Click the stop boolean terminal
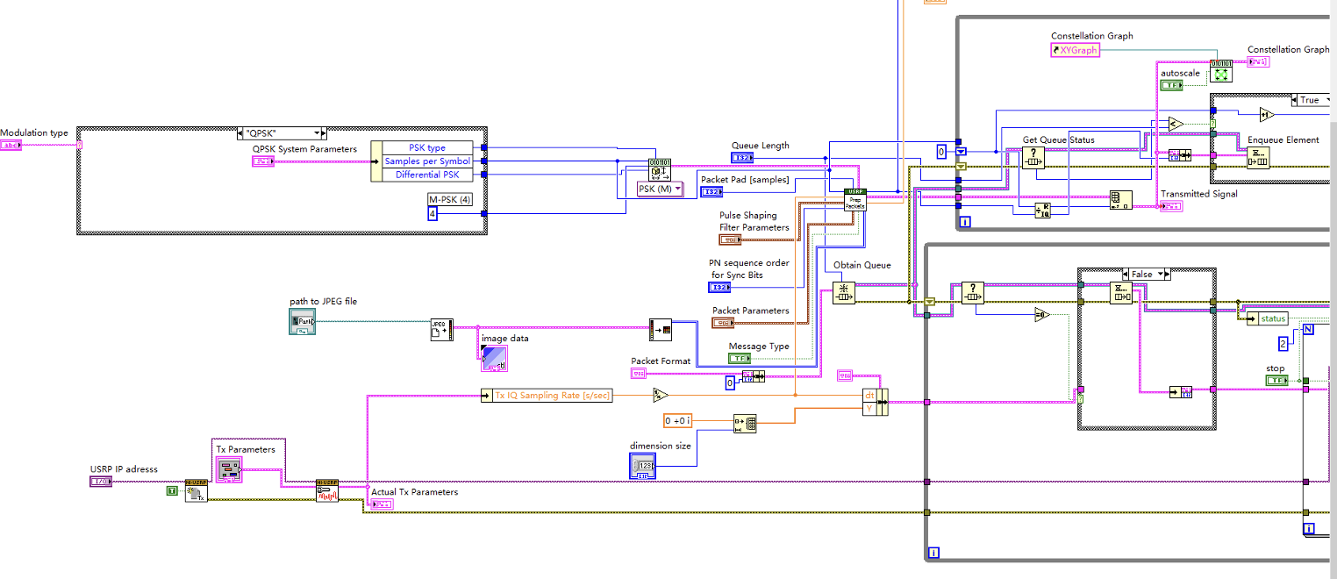The height and width of the screenshot is (579, 1337). (x=1276, y=380)
